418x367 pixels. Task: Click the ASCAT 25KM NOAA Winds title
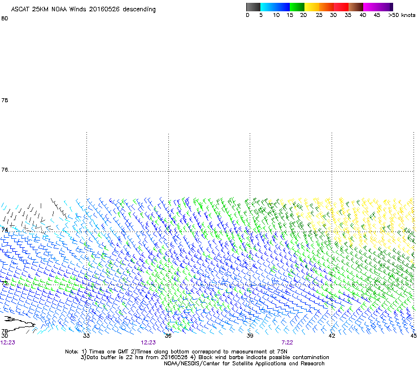83,9
